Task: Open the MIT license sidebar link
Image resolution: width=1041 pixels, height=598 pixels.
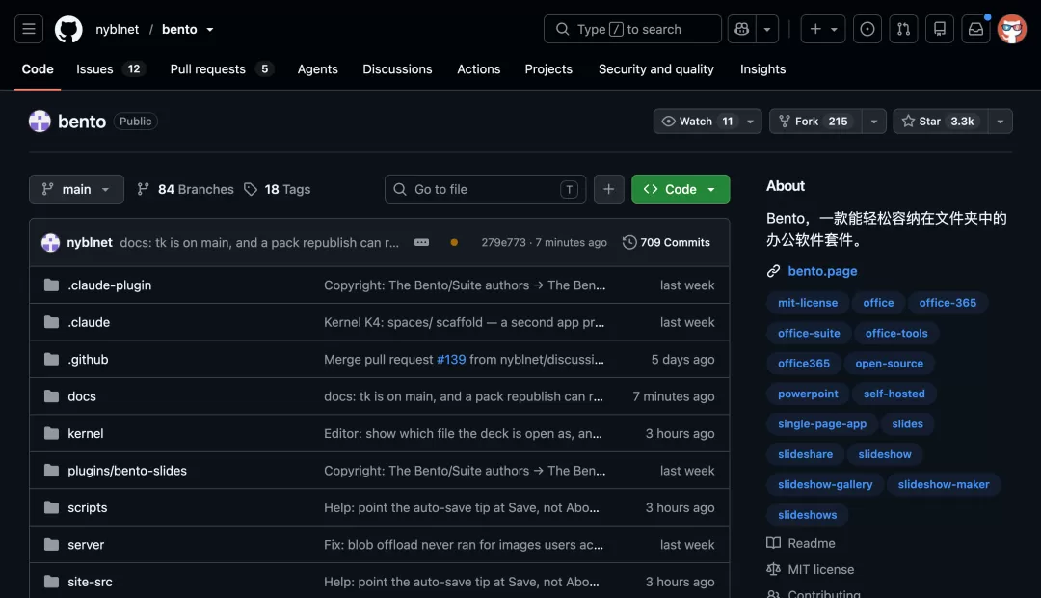Action: pos(820,569)
